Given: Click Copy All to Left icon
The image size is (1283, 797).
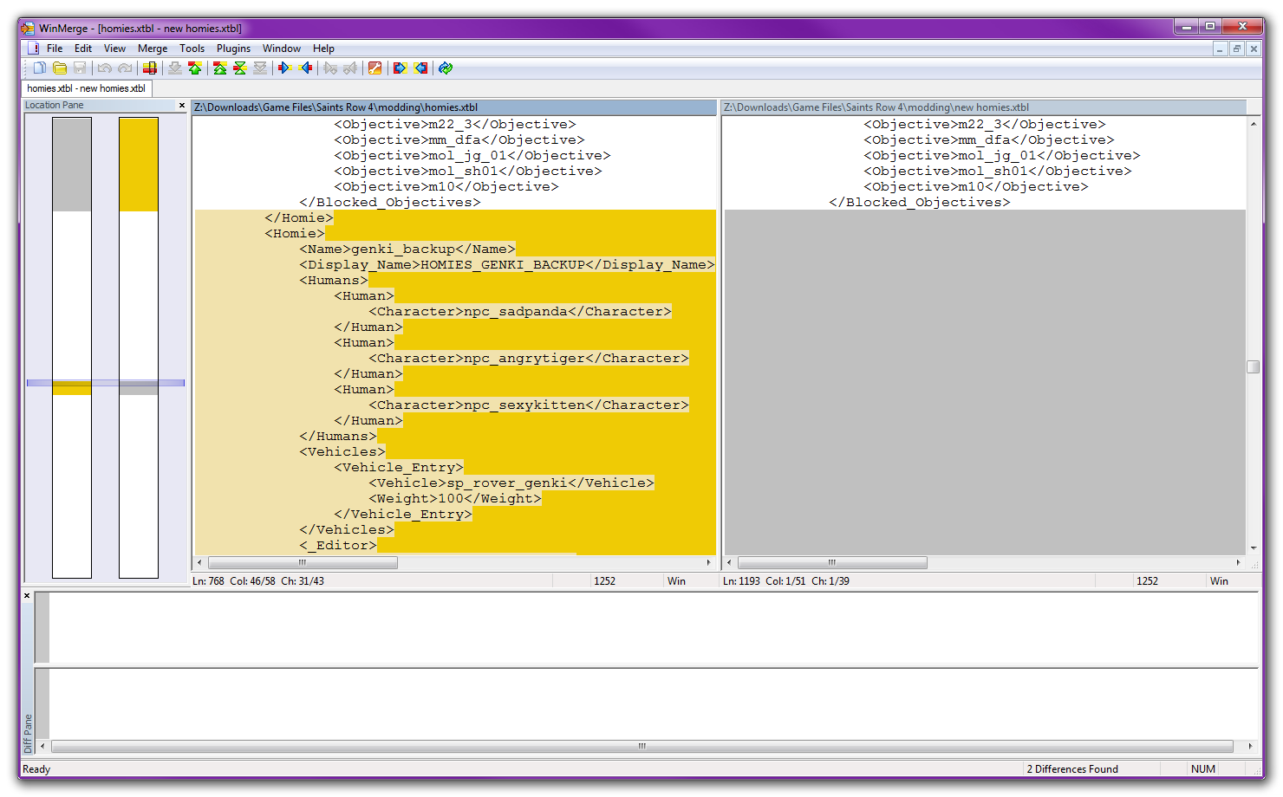Looking at the screenshot, I should (420, 68).
